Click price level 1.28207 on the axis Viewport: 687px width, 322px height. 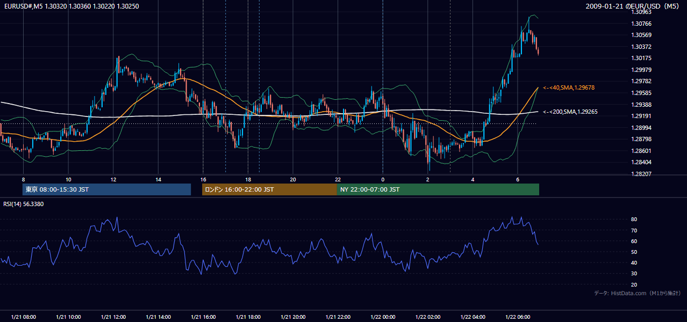(641, 174)
